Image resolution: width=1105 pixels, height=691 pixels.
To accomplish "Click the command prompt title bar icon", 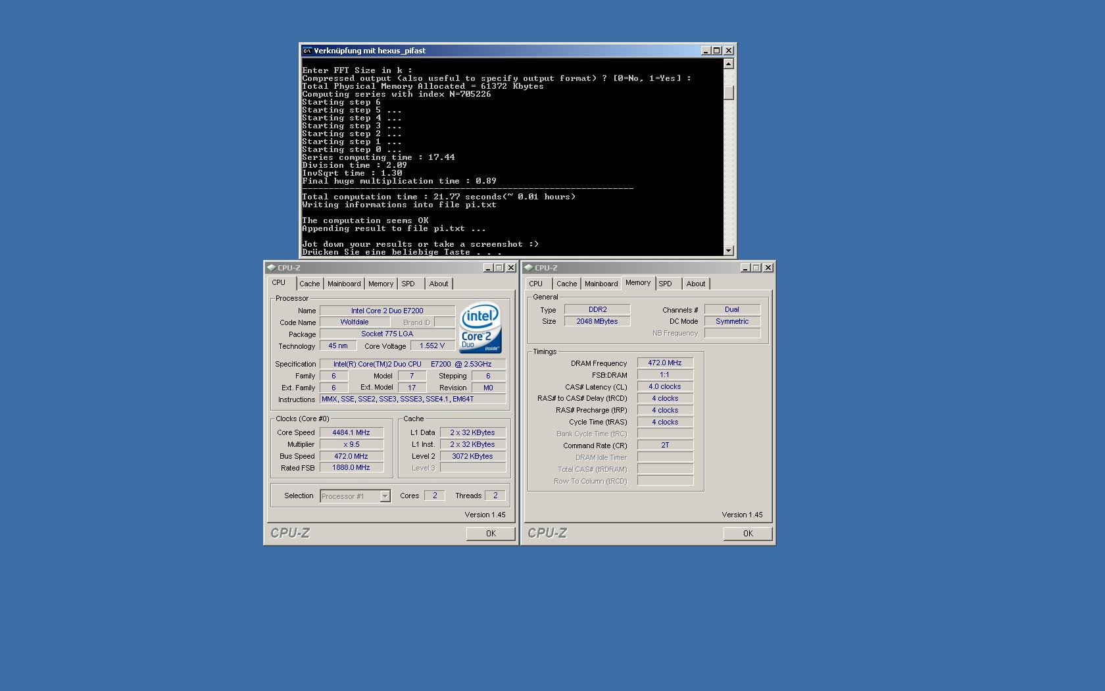I will (x=307, y=51).
